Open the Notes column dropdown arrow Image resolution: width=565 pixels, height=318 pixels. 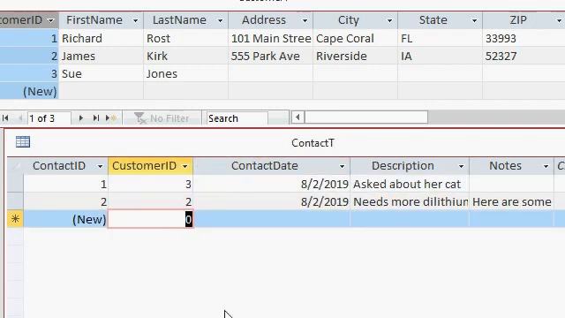coord(546,166)
